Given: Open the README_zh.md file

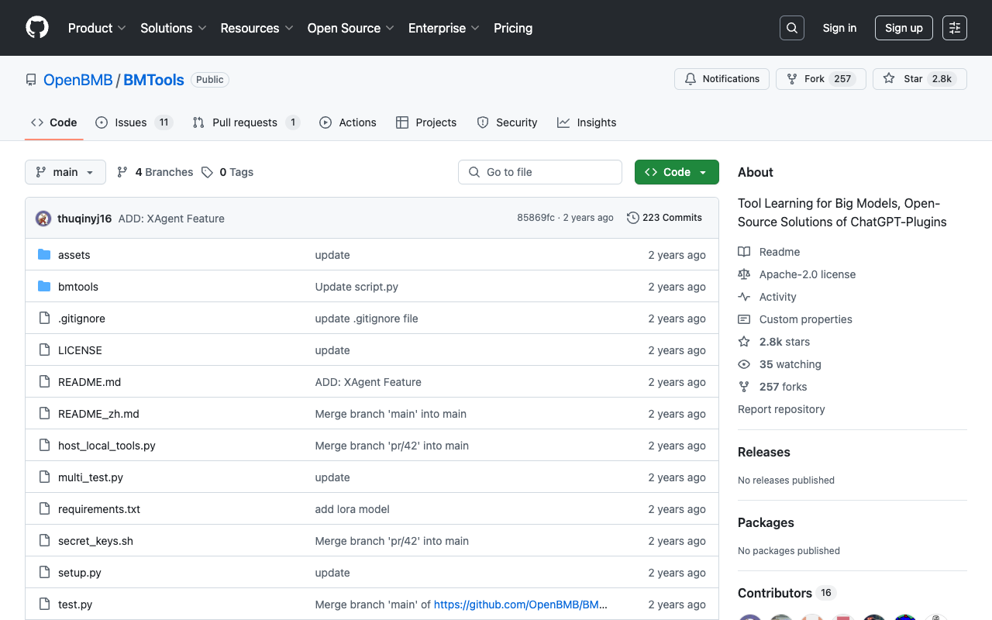Looking at the screenshot, I should click(98, 414).
